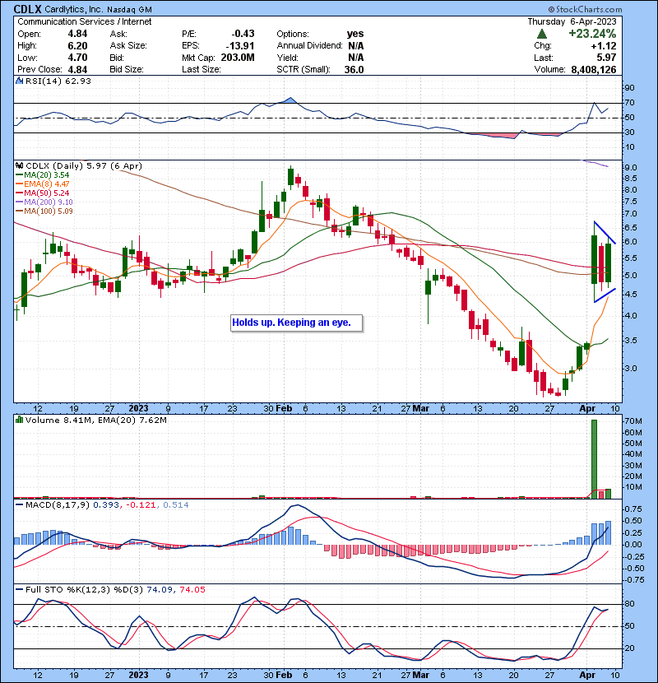The width and height of the screenshot is (658, 683).
Task: Click the volume bars icon beside Volume 8.41M
Action: 19,420
